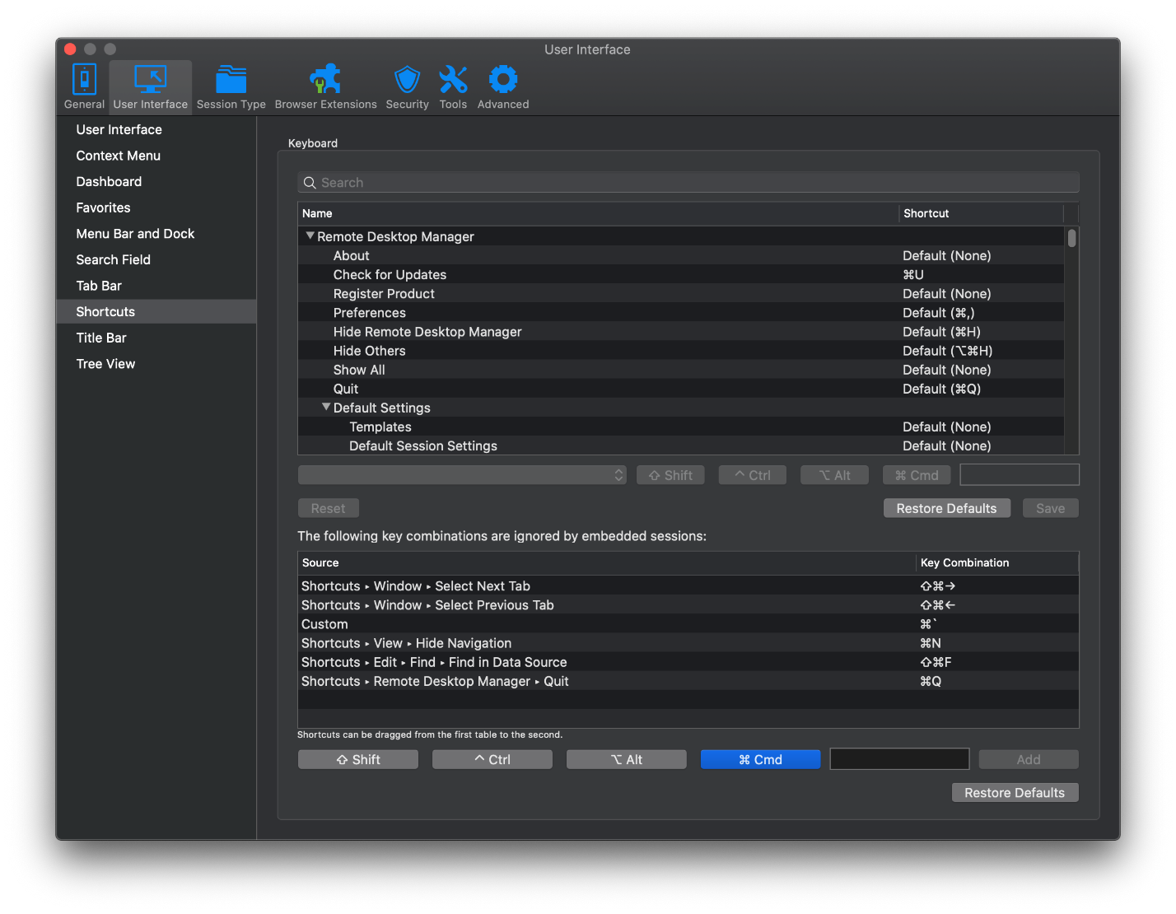
Task: Open the shortcut key dropdown above Reset
Action: [462, 475]
